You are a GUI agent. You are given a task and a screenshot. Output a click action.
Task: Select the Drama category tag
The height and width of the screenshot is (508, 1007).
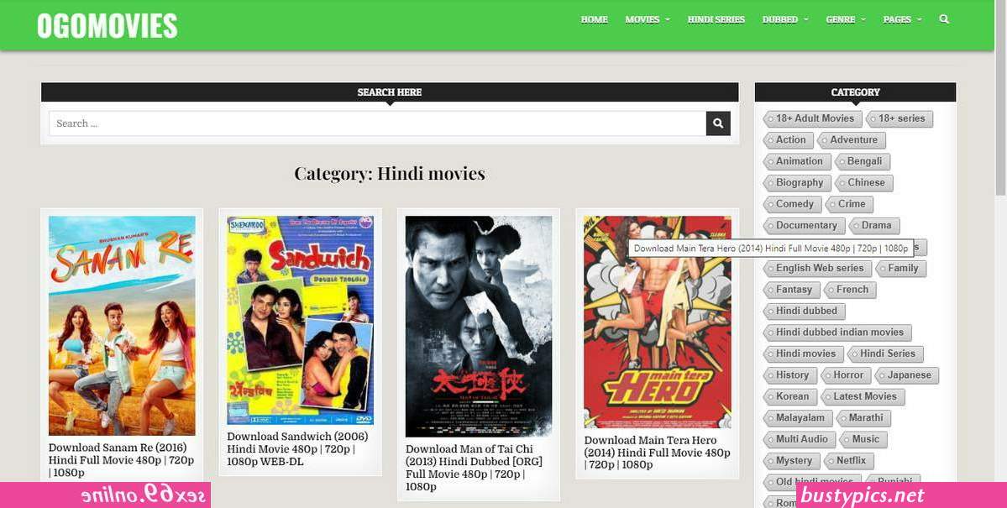click(x=874, y=225)
